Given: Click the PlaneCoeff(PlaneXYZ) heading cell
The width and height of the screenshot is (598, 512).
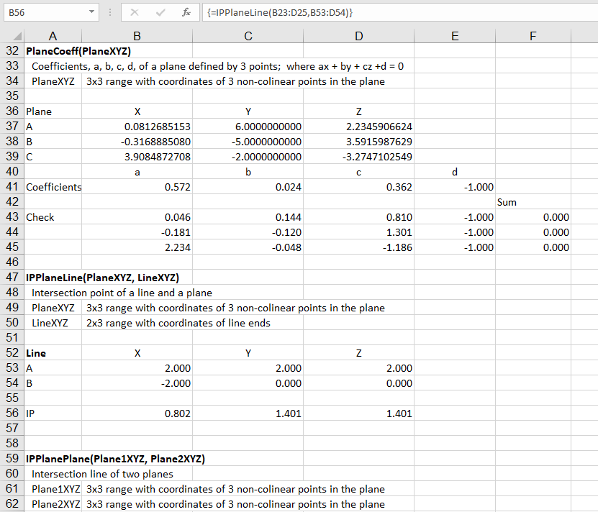Looking at the screenshot, I should (78, 51).
